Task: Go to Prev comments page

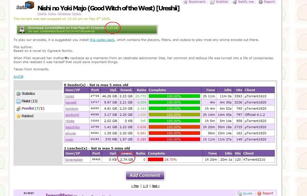Action: click(x=135, y=186)
